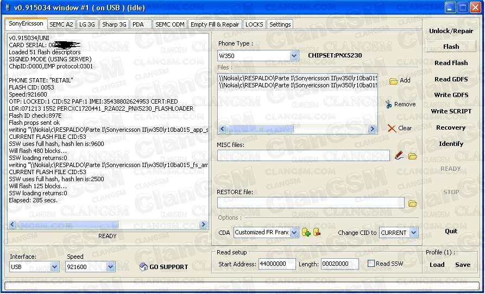Click Files list scroll right arrow
Viewport: 485px width, 294px height.
[x=372, y=129]
